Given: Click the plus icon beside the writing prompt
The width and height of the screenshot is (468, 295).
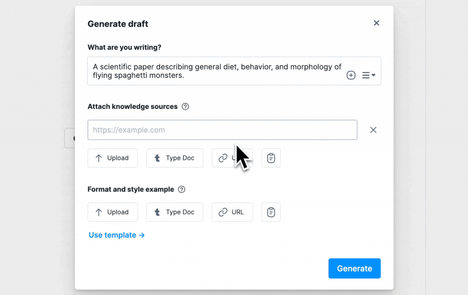Looking at the screenshot, I should click(x=351, y=75).
